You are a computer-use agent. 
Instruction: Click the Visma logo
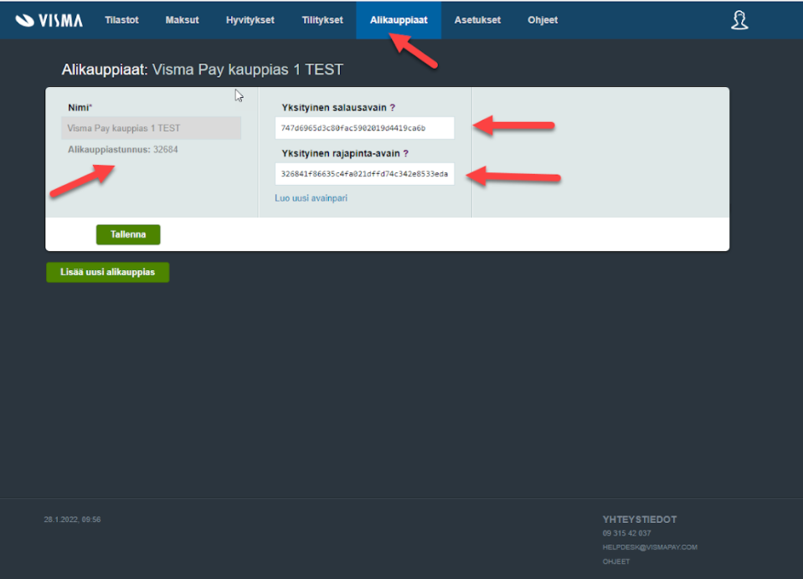[49, 20]
